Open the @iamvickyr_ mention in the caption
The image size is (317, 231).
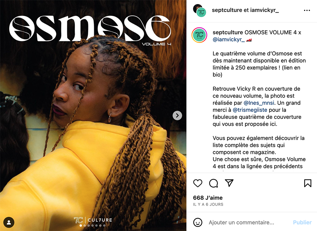tap(229, 40)
